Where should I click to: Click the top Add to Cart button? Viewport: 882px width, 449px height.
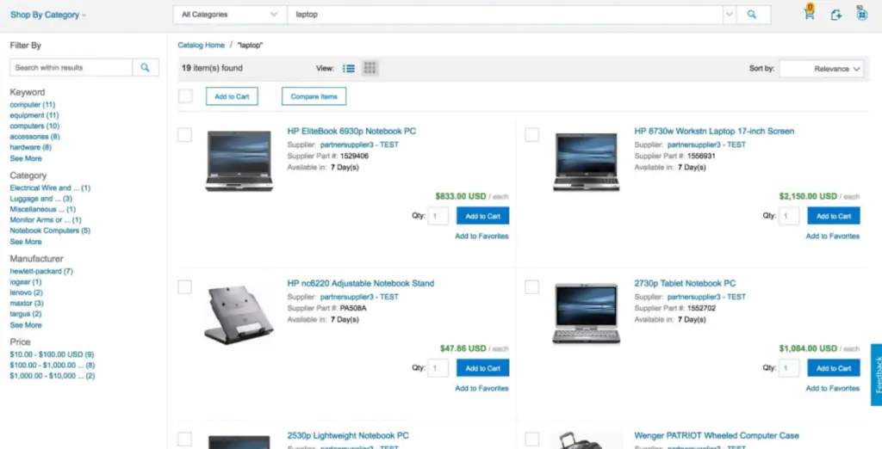[x=232, y=96]
